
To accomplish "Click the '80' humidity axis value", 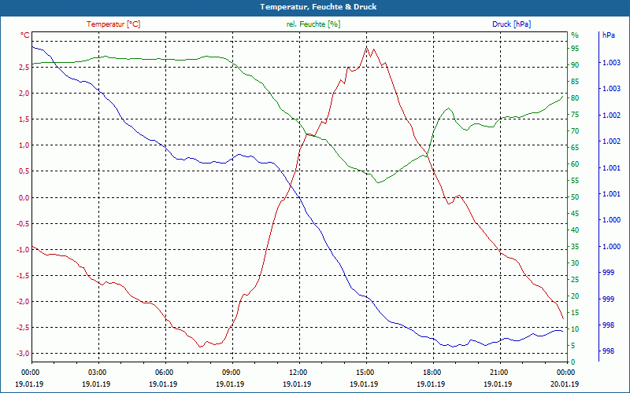I will click(575, 97).
